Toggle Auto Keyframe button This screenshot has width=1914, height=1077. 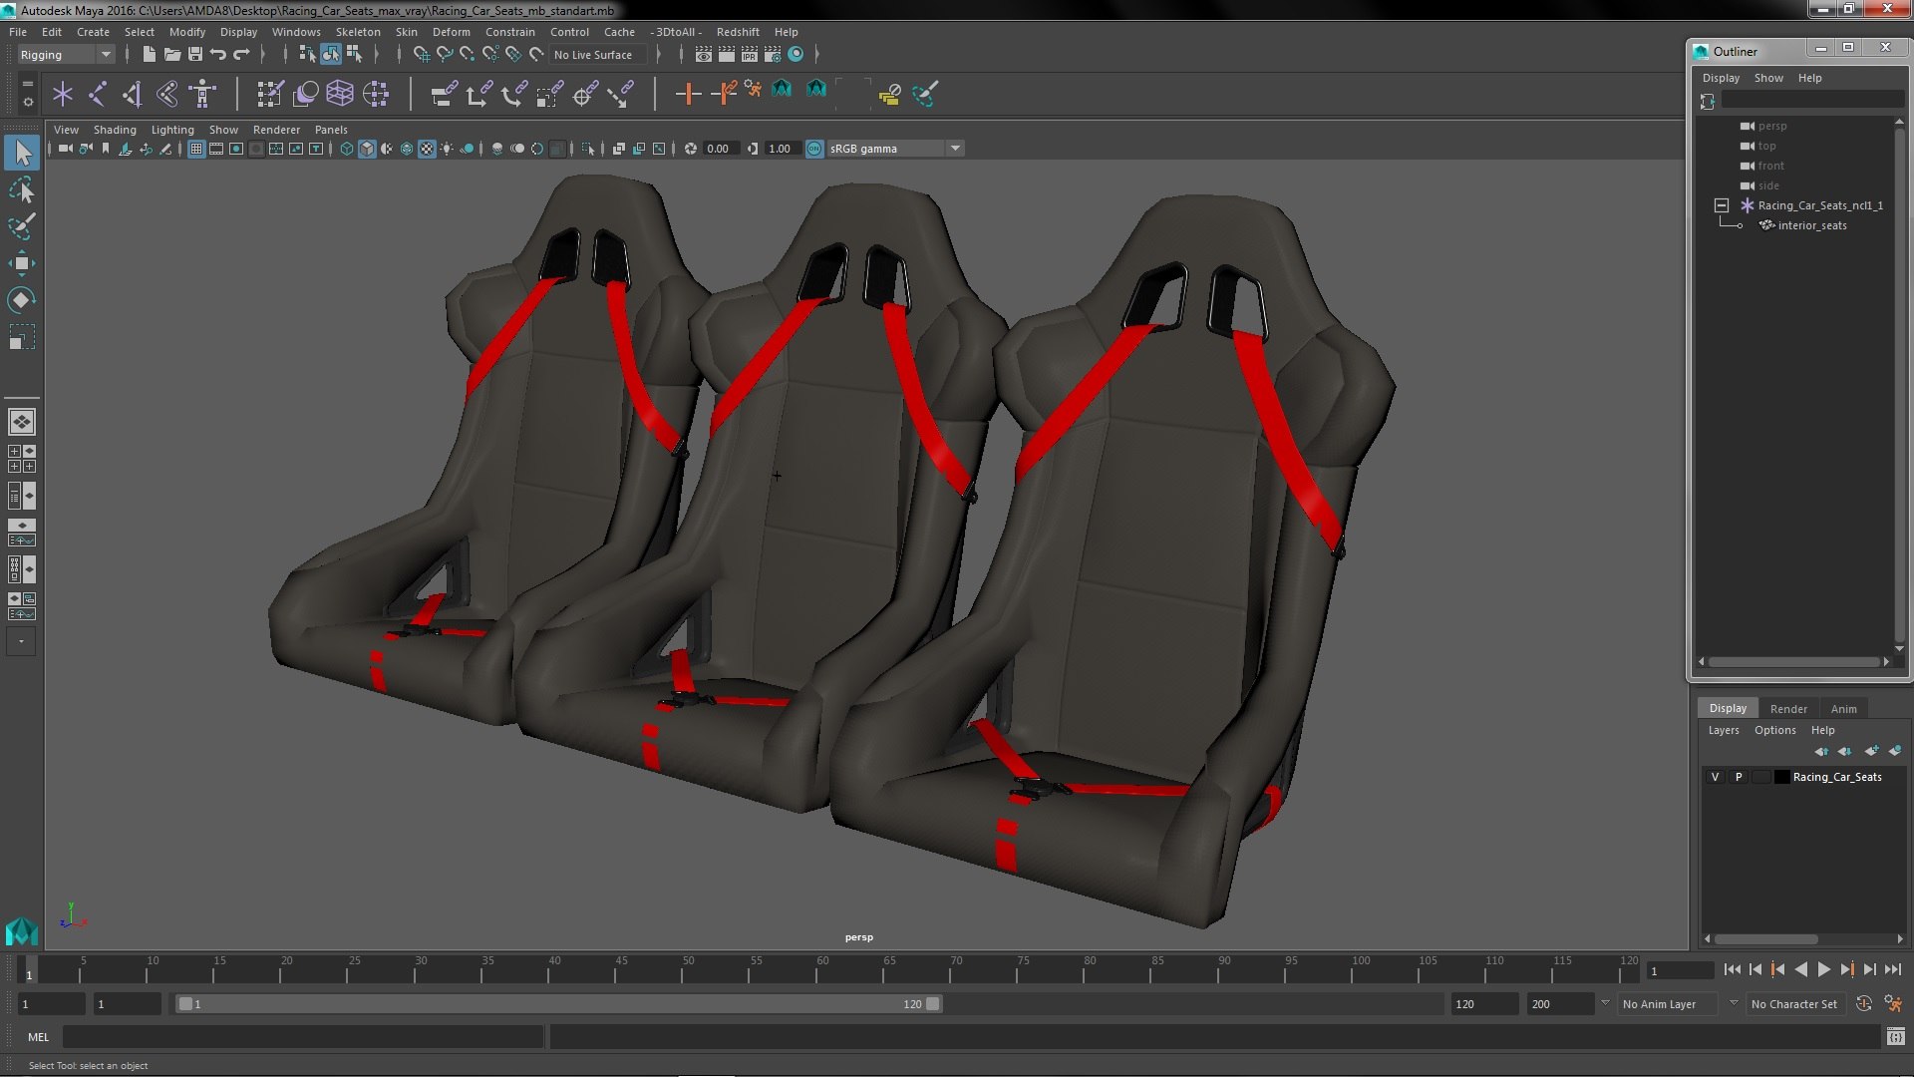[x=1863, y=1004]
